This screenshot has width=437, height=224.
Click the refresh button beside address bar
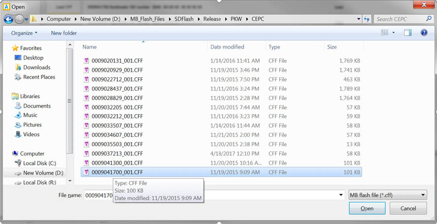coord(367,19)
